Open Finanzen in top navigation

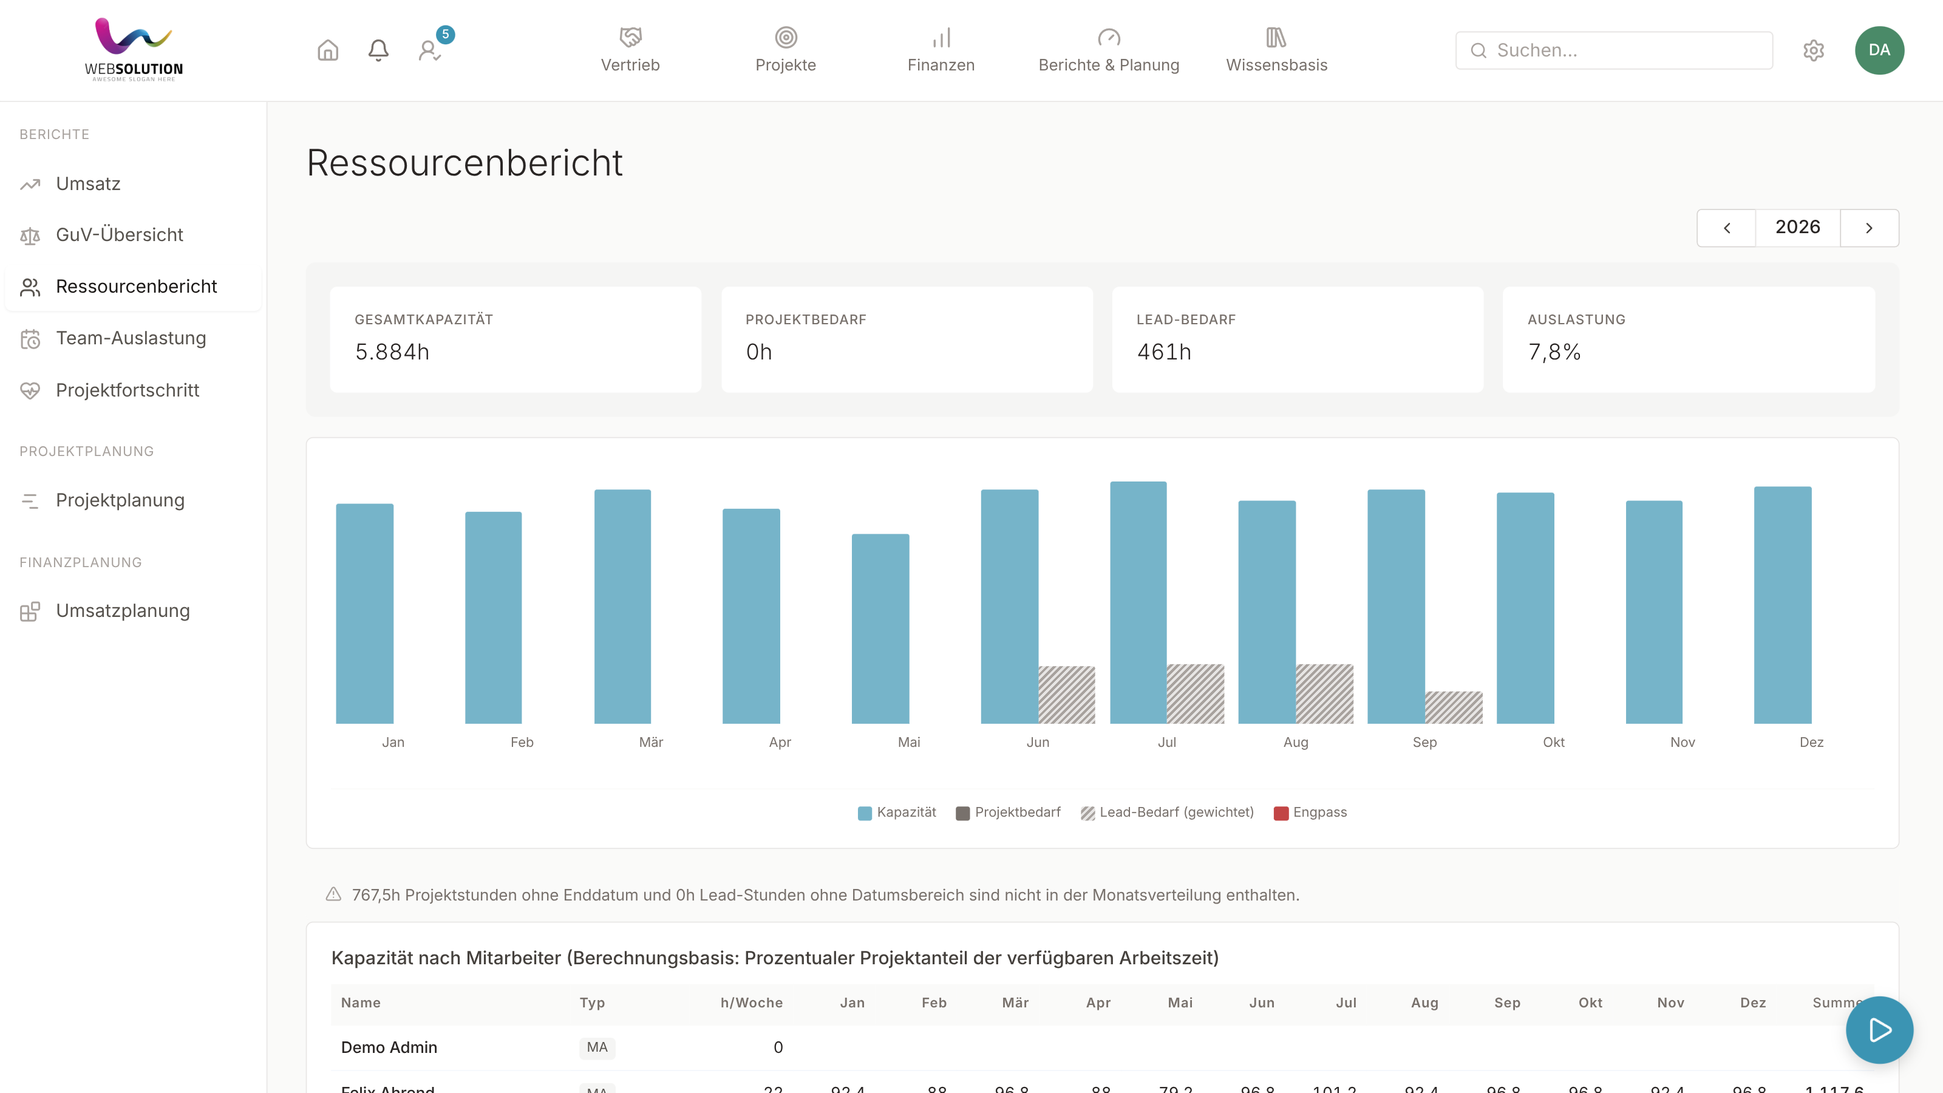coord(941,50)
